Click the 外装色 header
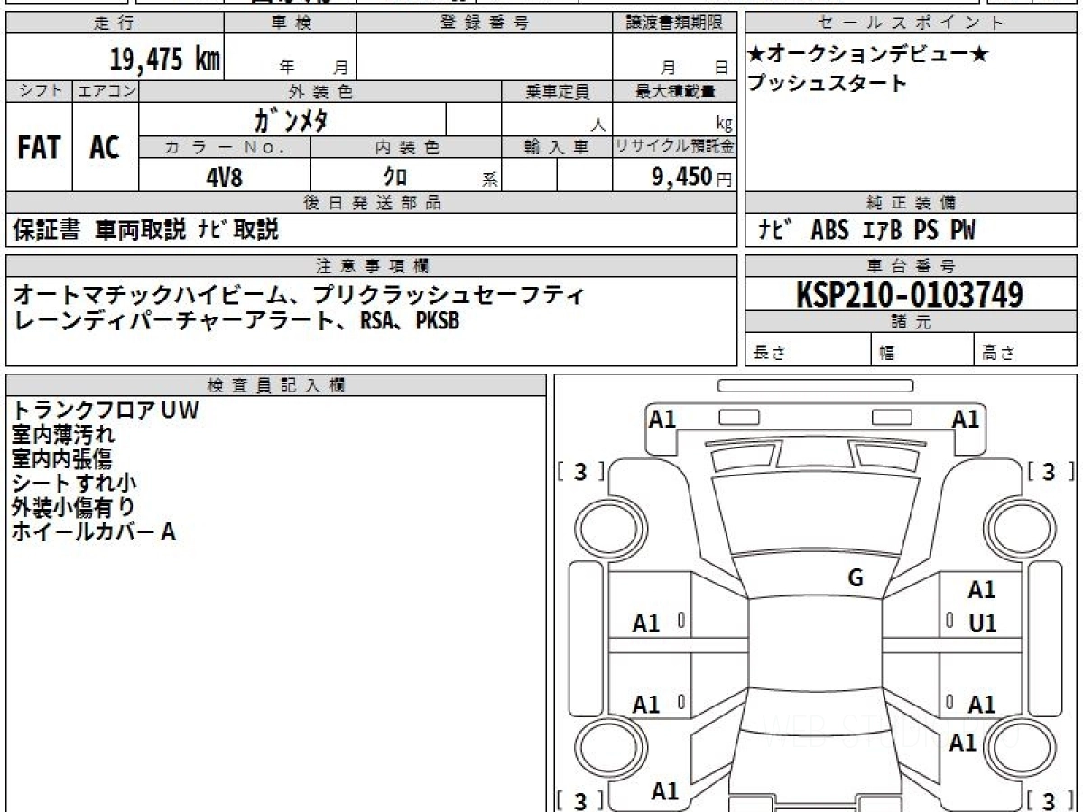The image size is (1083, 812). 320,91
